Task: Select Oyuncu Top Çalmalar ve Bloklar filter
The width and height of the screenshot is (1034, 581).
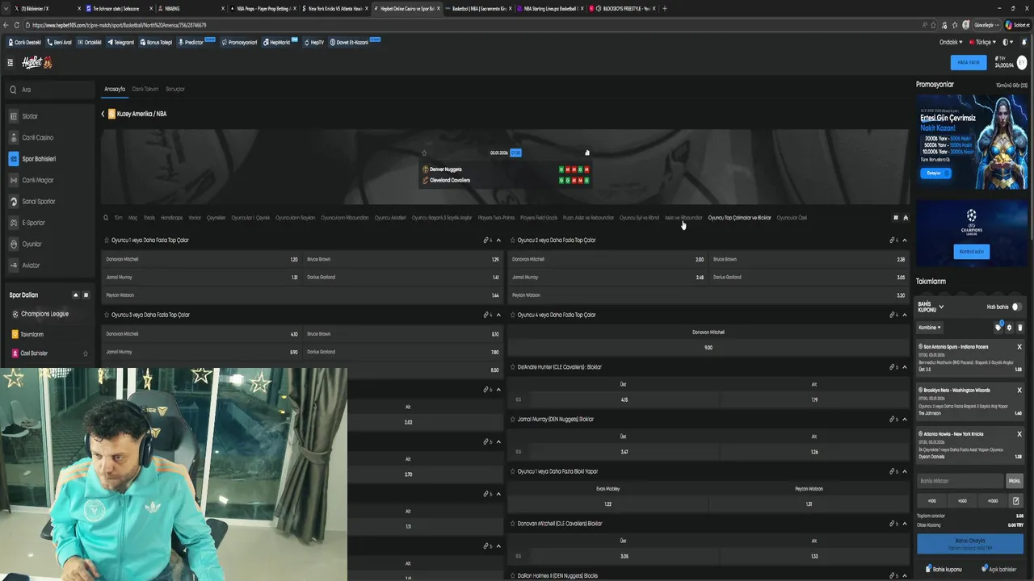Action: (x=739, y=218)
